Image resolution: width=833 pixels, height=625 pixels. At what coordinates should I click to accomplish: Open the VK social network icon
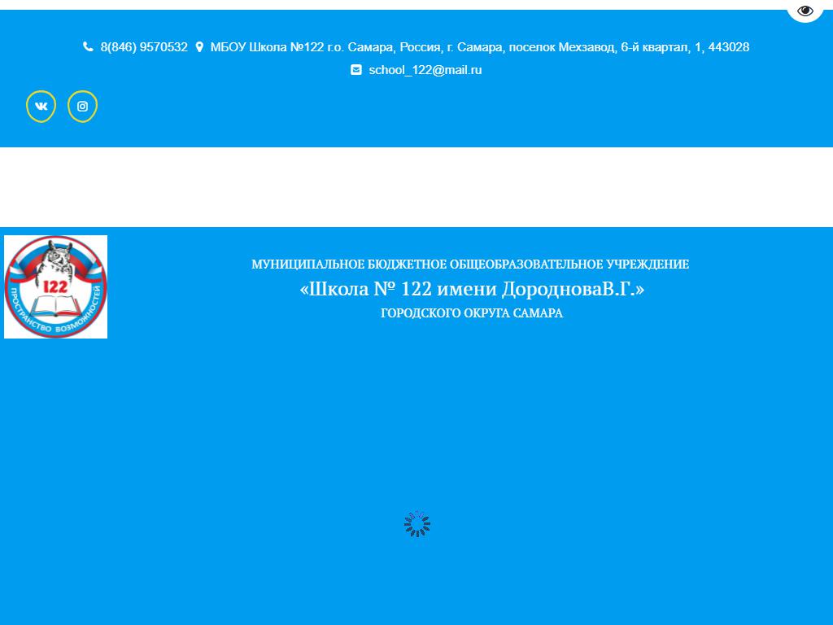[x=41, y=107]
